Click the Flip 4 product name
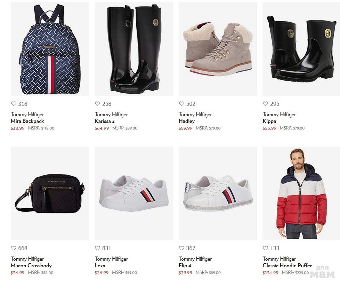 185,265
